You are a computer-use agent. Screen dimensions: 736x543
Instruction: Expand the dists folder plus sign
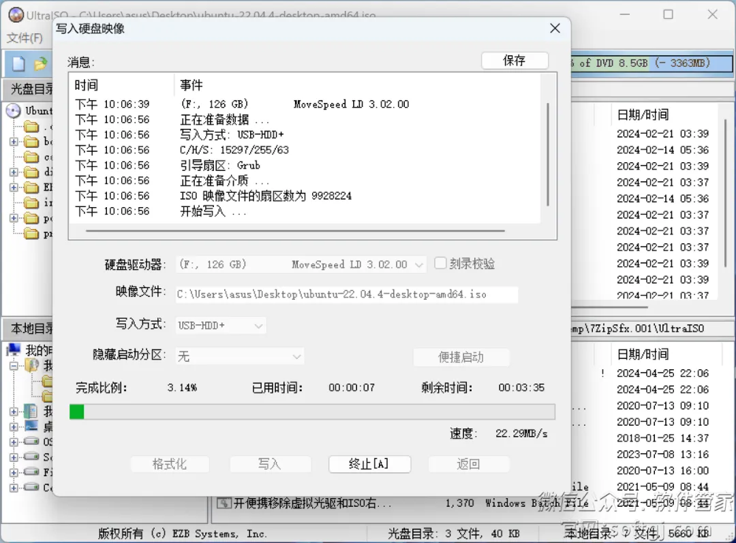coord(14,172)
